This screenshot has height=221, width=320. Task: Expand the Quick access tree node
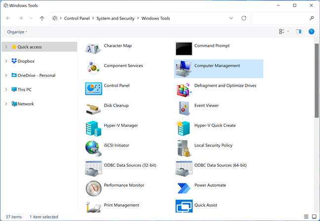tap(6, 47)
